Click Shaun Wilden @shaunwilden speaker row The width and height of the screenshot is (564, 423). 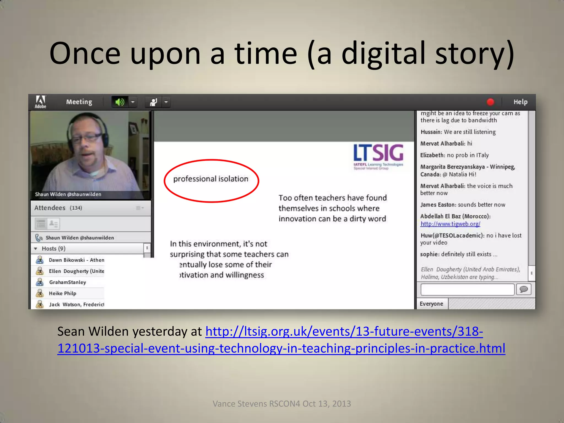click(x=91, y=238)
